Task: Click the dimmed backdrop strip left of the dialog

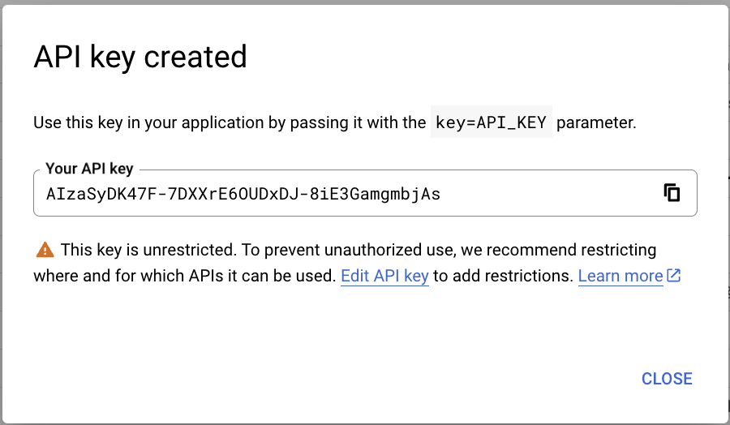Action: 1,212
